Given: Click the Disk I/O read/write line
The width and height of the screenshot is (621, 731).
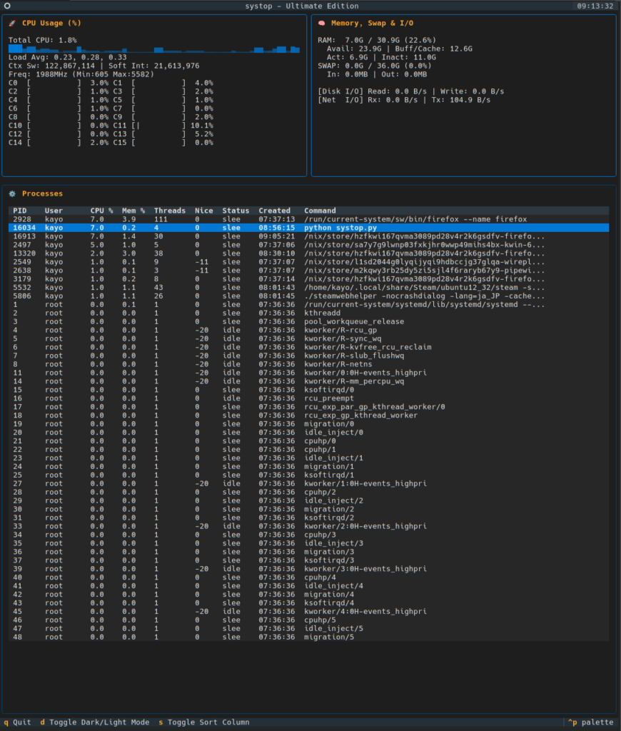Looking at the screenshot, I should [410, 91].
